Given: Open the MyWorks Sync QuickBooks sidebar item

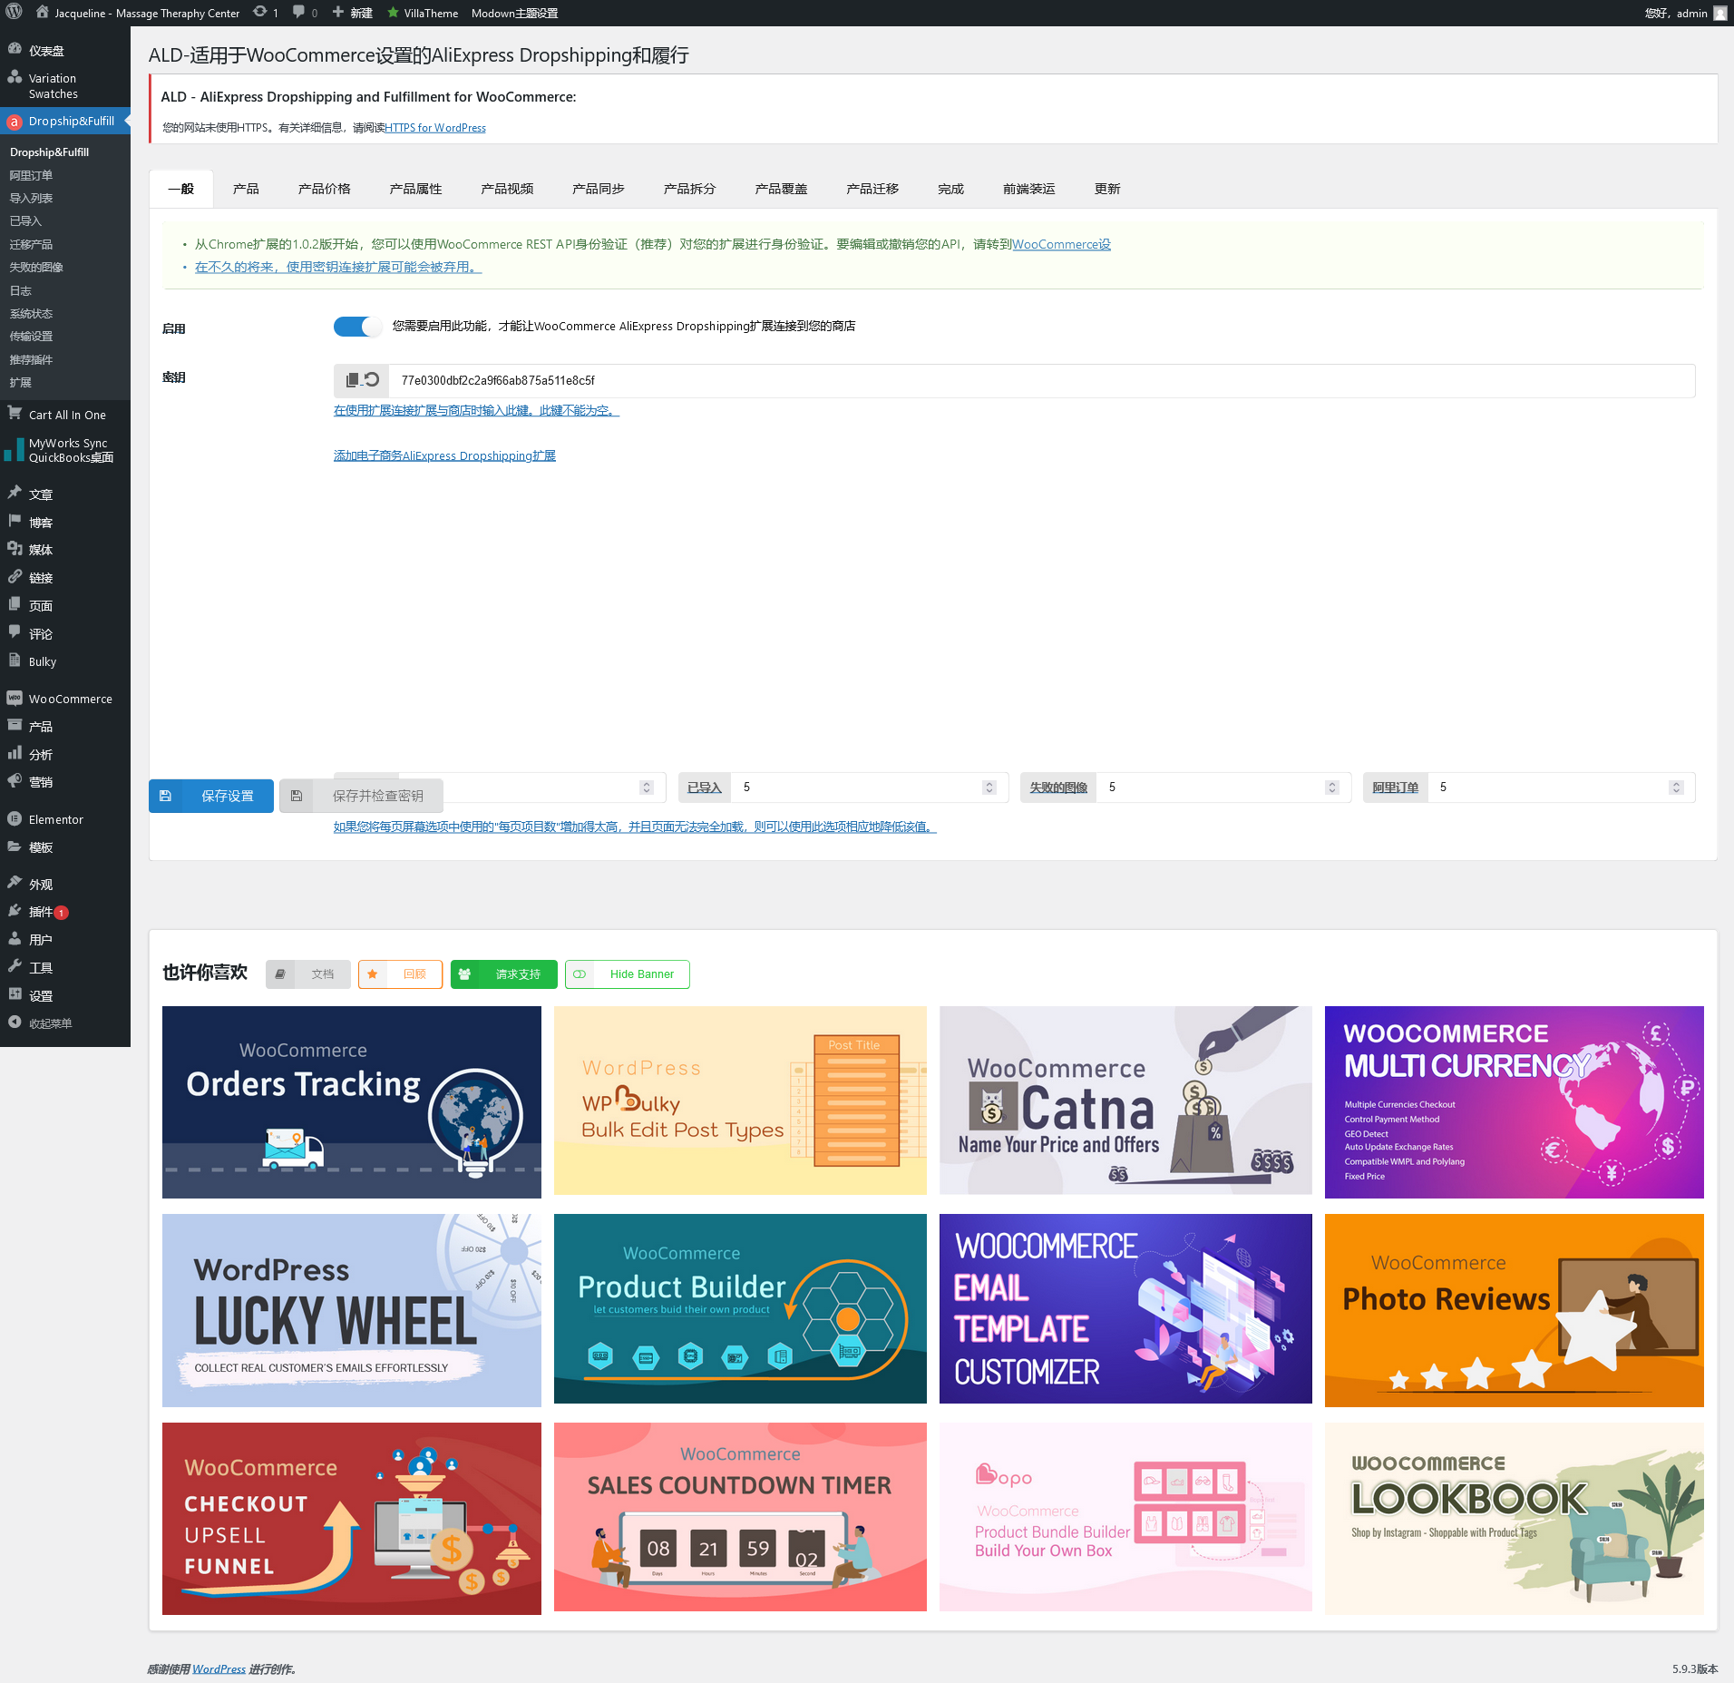Looking at the screenshot, I should click(x=65, y=451).
